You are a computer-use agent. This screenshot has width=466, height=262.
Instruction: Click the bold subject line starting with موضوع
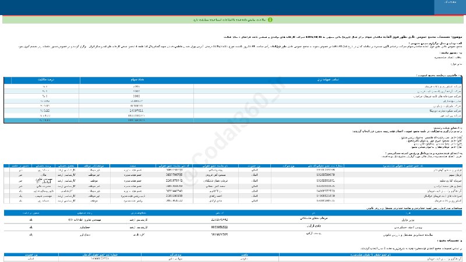[x=343, y=37]
